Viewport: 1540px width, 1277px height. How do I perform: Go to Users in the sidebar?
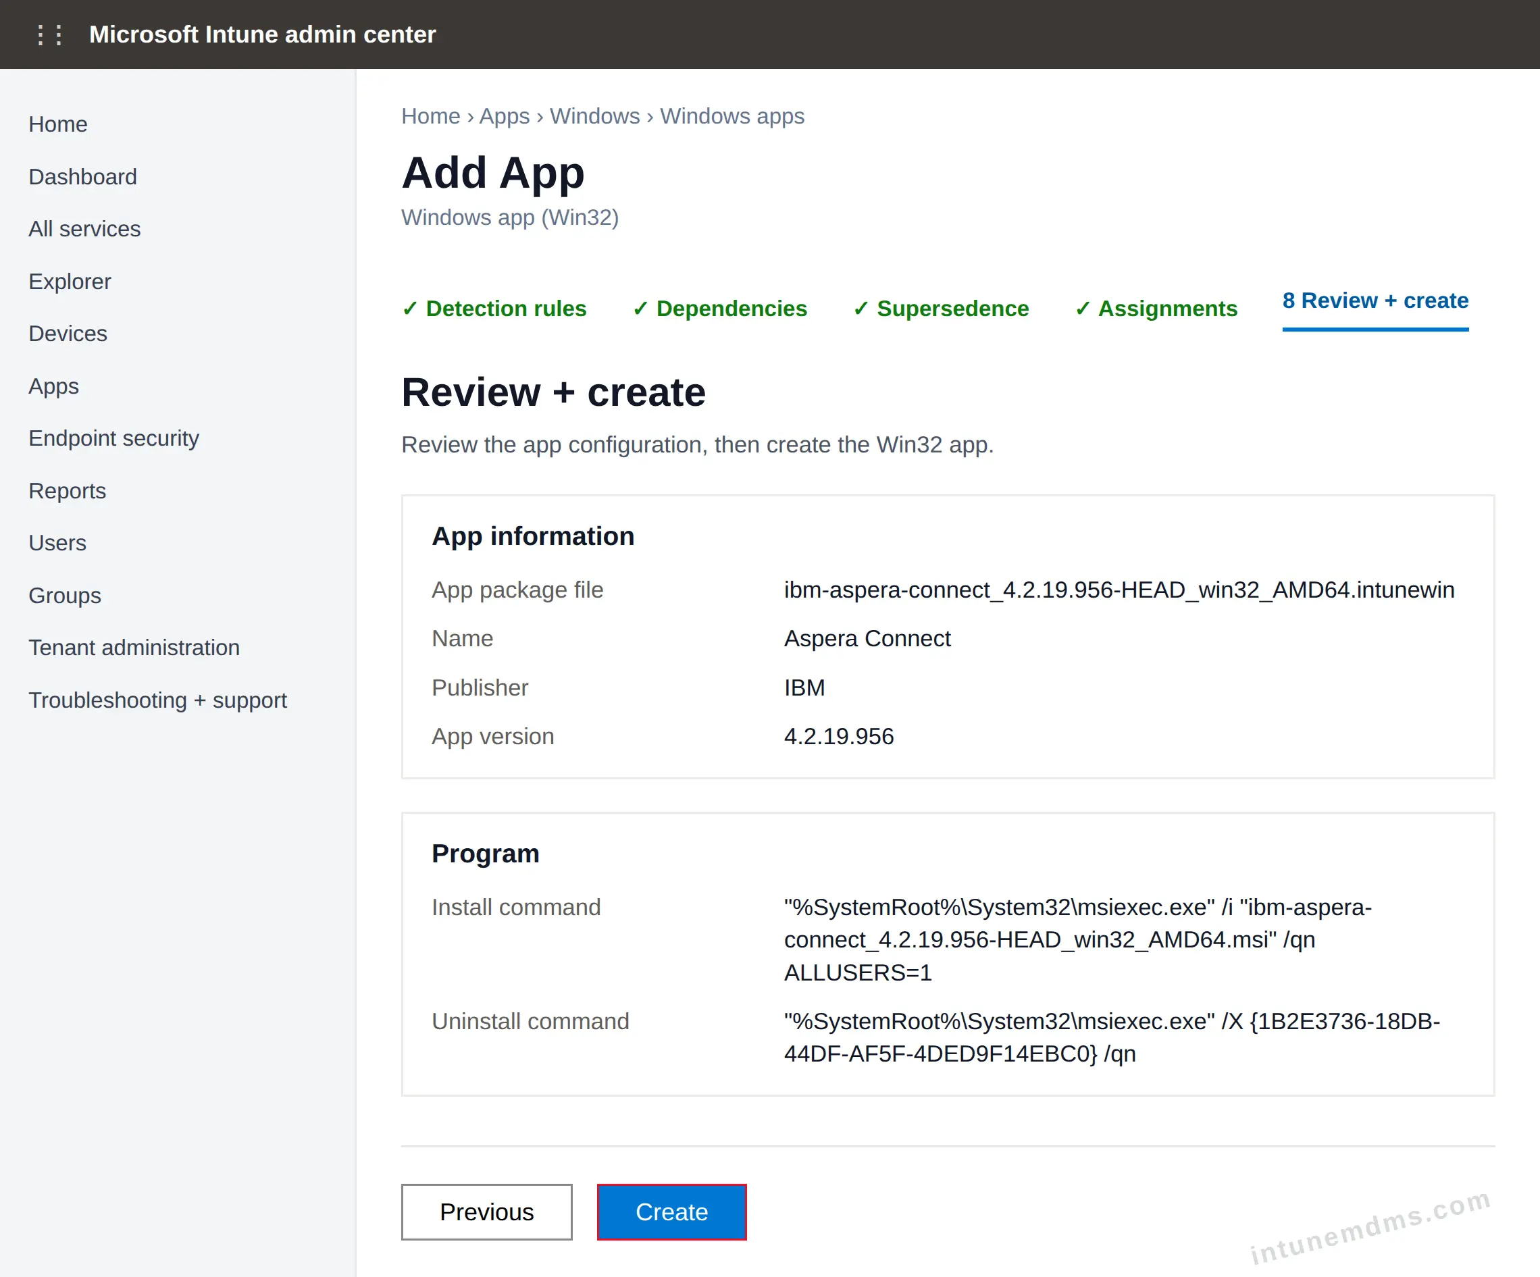(x=57, y=543)
